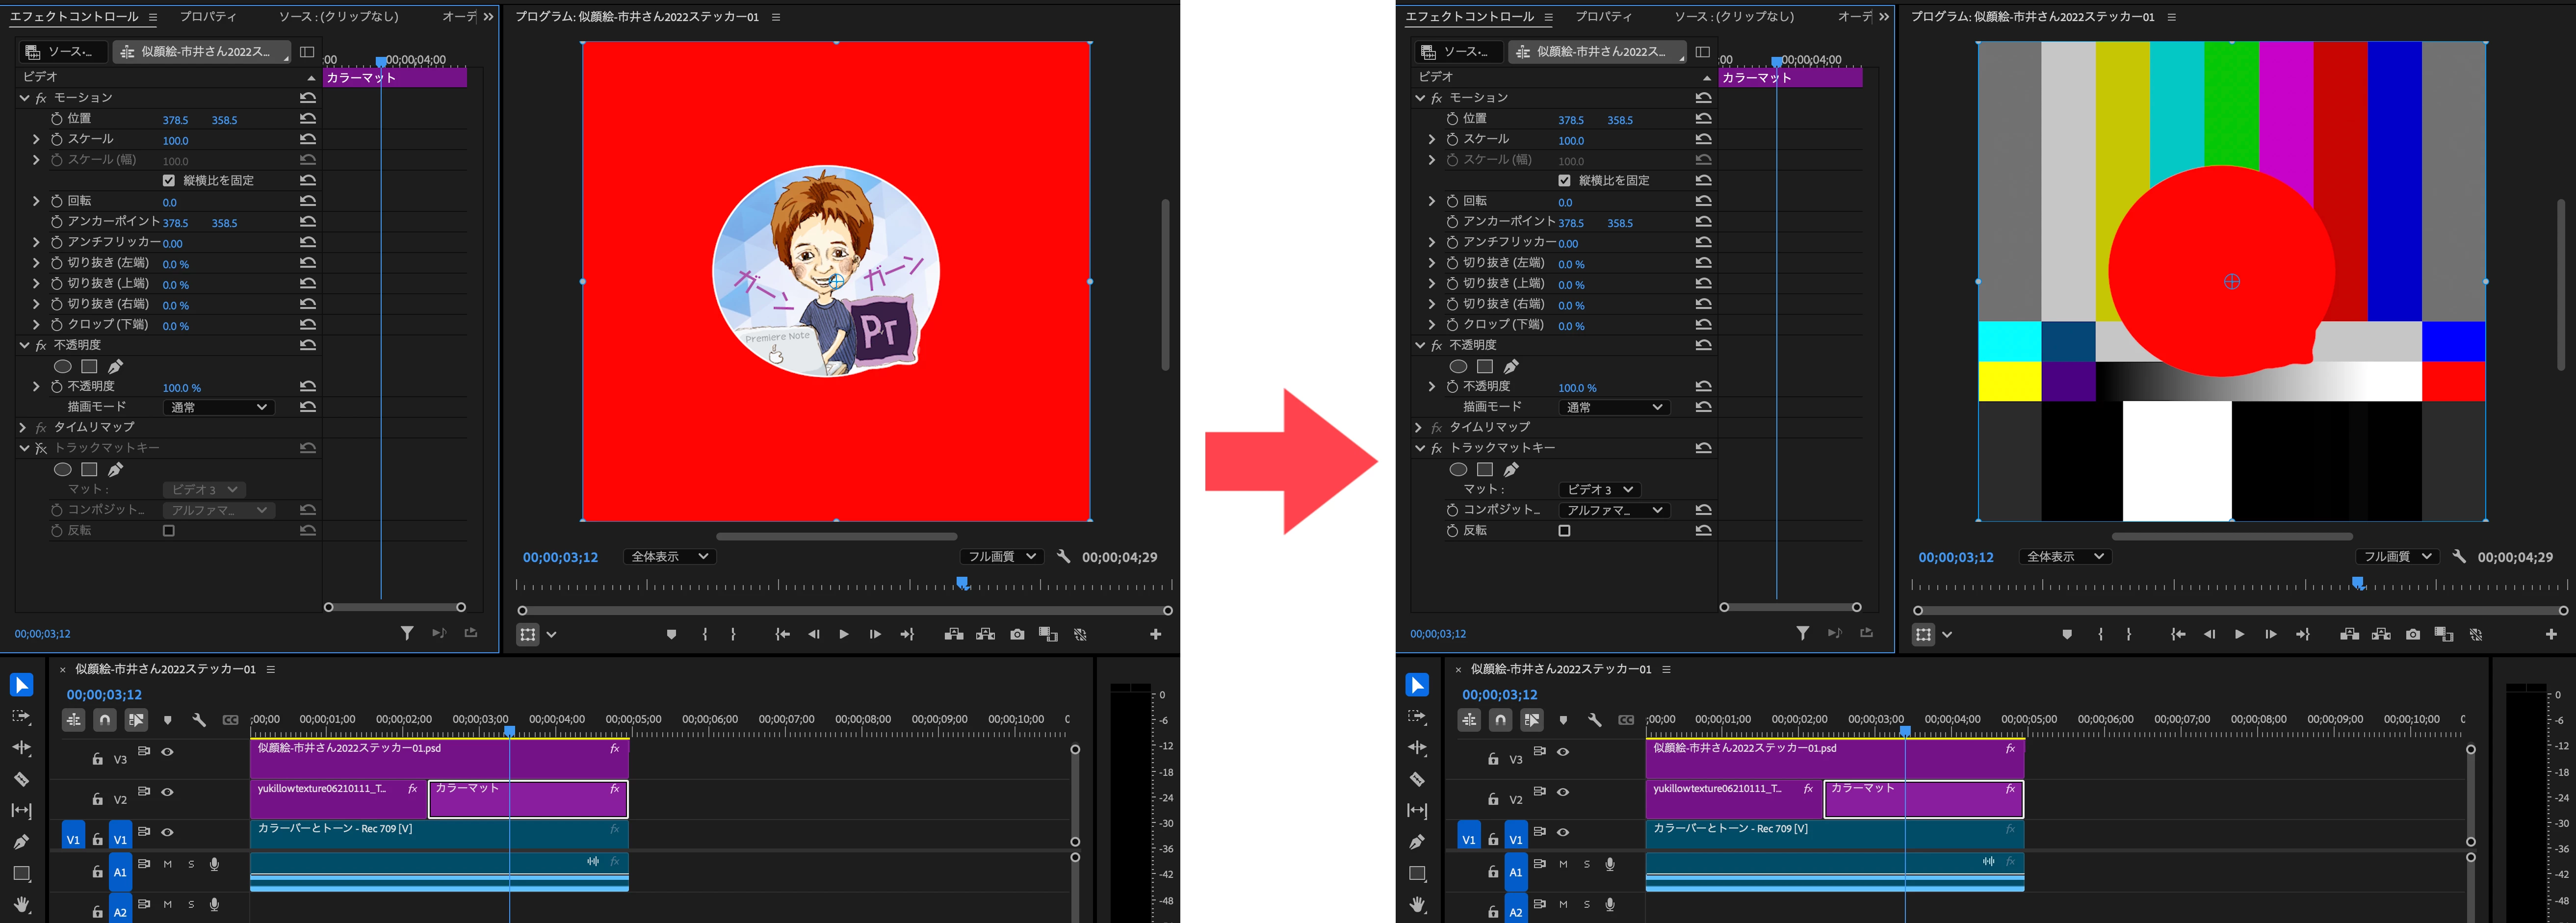
Task: Open the マット ビデオ 3 dropdown in right screenshot
Action: click(1600, 489)
